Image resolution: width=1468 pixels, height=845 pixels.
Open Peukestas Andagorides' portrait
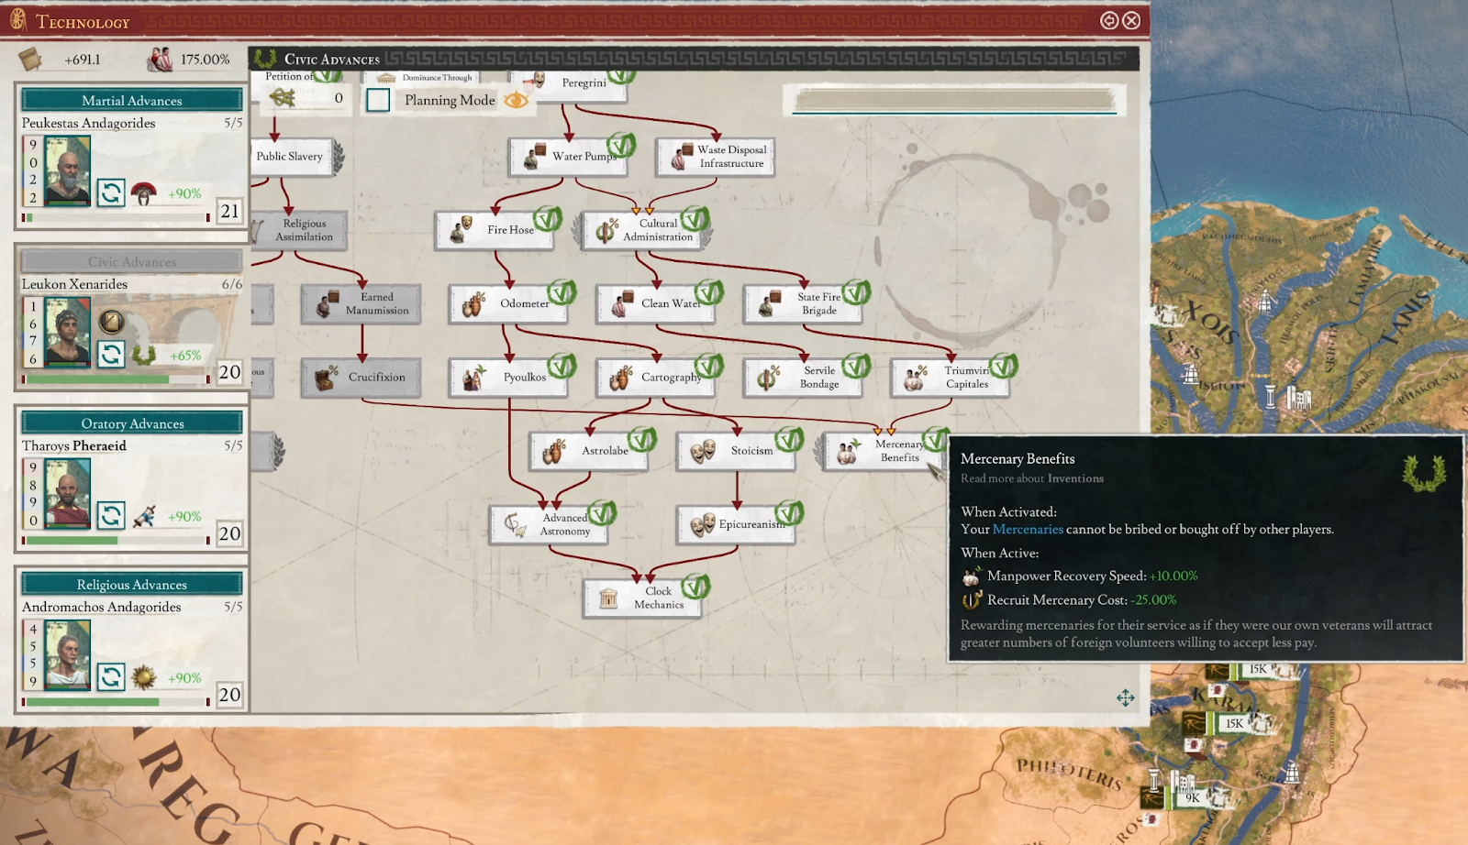coord(68,170)
